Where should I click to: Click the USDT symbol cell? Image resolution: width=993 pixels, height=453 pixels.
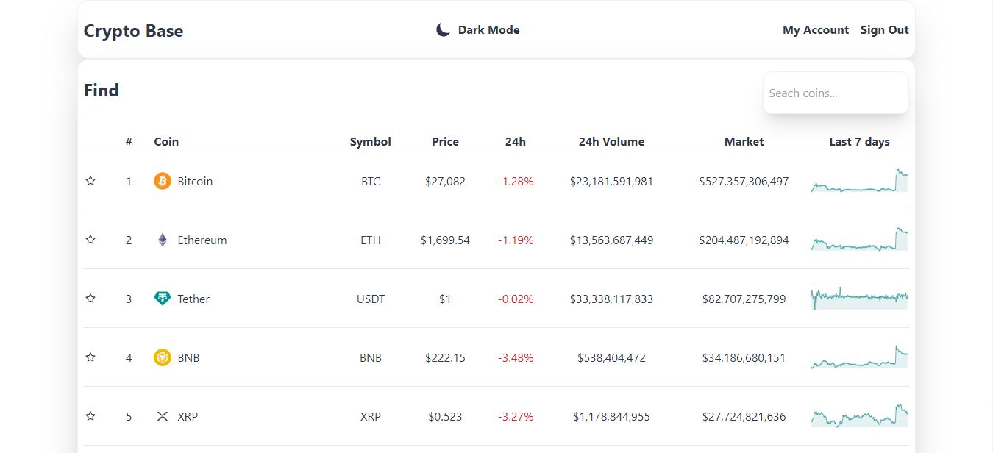[371, 299]
